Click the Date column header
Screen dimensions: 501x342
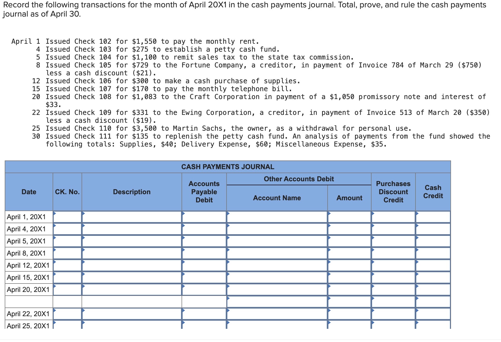pyautogui.click(x=29, y=192)
